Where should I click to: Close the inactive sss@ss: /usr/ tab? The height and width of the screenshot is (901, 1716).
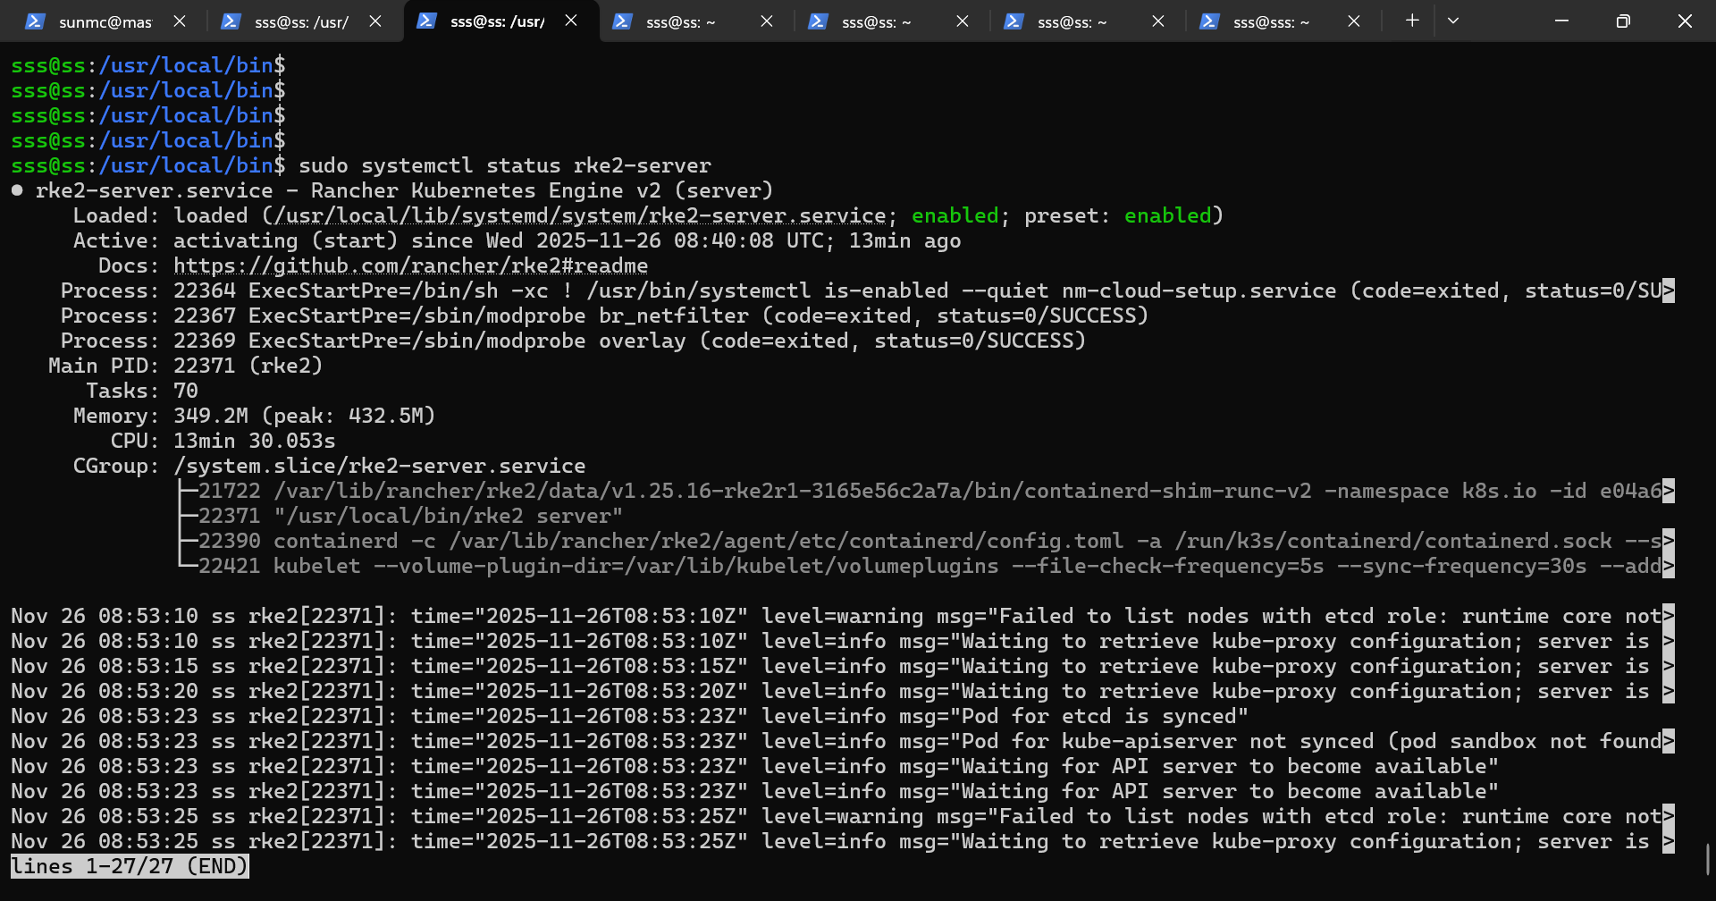pyautogui.click(x=375, y=21)
